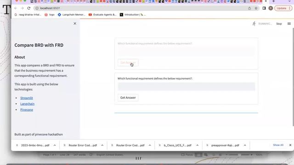Open the Langchain Memor... bookmark
Image resolution: width=294 pixels, height=165 pixels.
[x=72, y=15]
